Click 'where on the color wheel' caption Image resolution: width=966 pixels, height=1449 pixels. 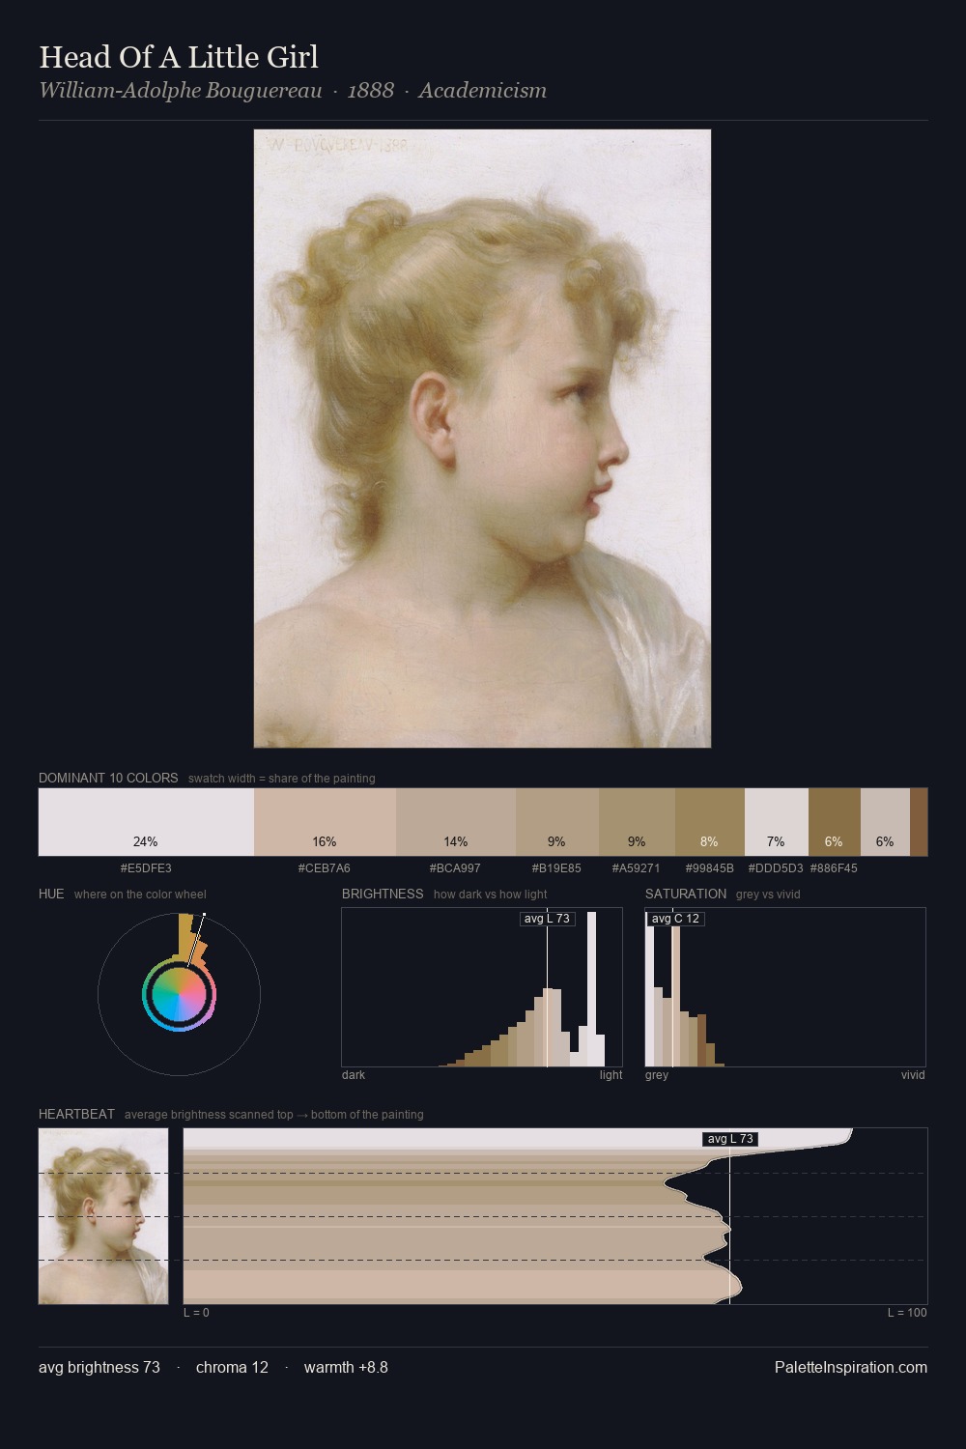(140, 895)
